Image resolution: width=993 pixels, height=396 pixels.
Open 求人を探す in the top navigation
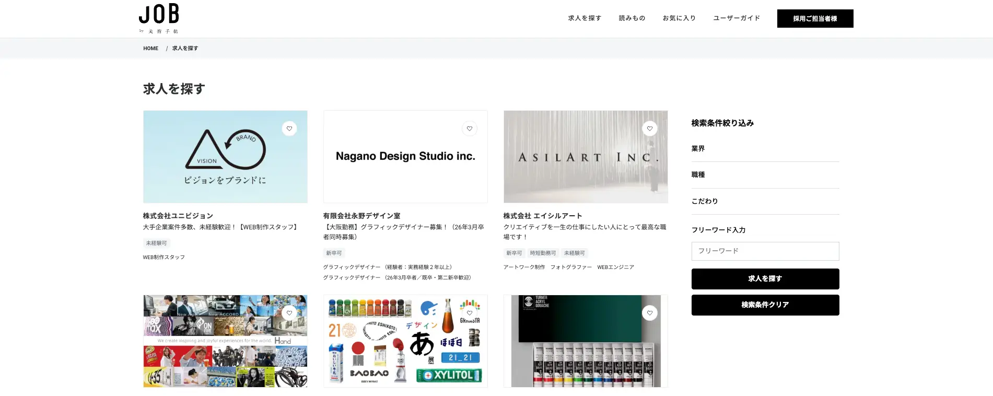click(x=585, y=18)
